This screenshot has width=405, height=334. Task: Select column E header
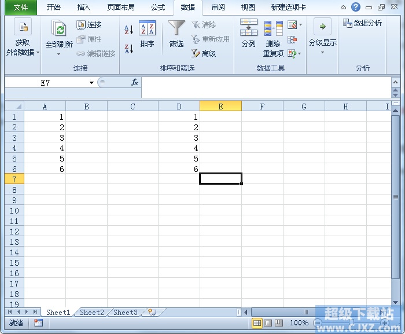220,107
